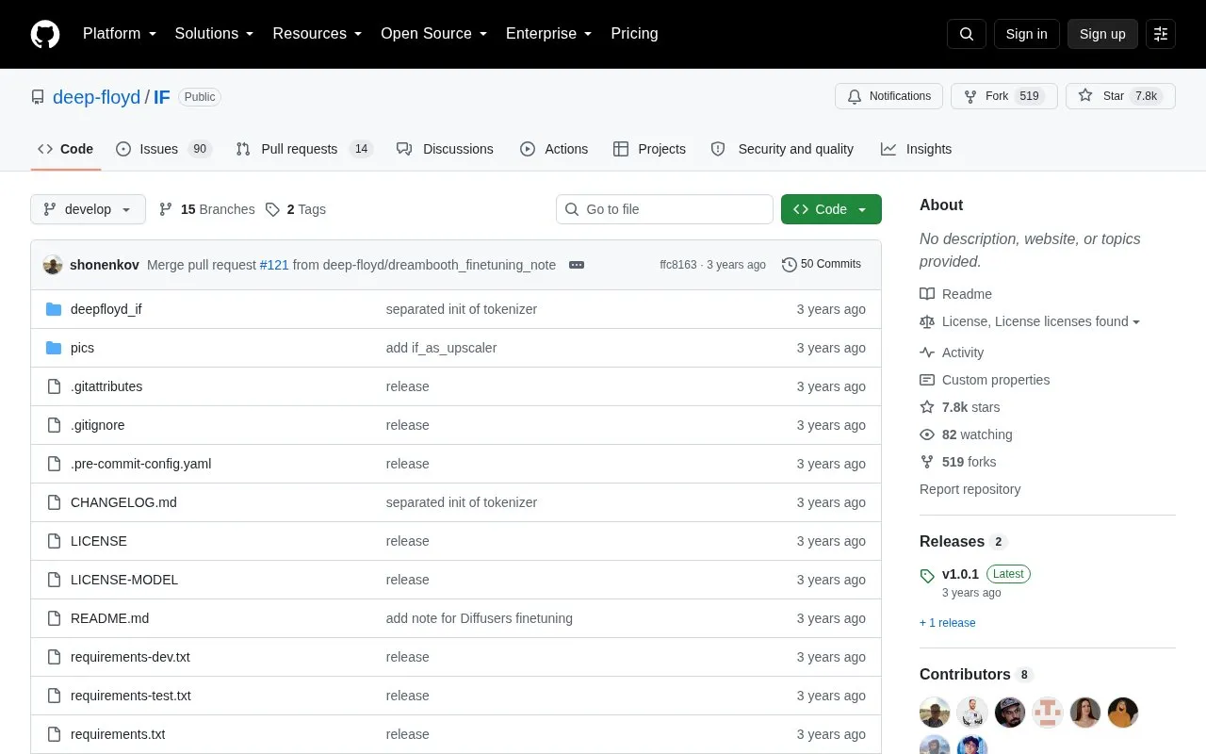Expand the Open Source menu
Screen dimensions: 1206x754
pyautogui.click(x=434, y=34)
